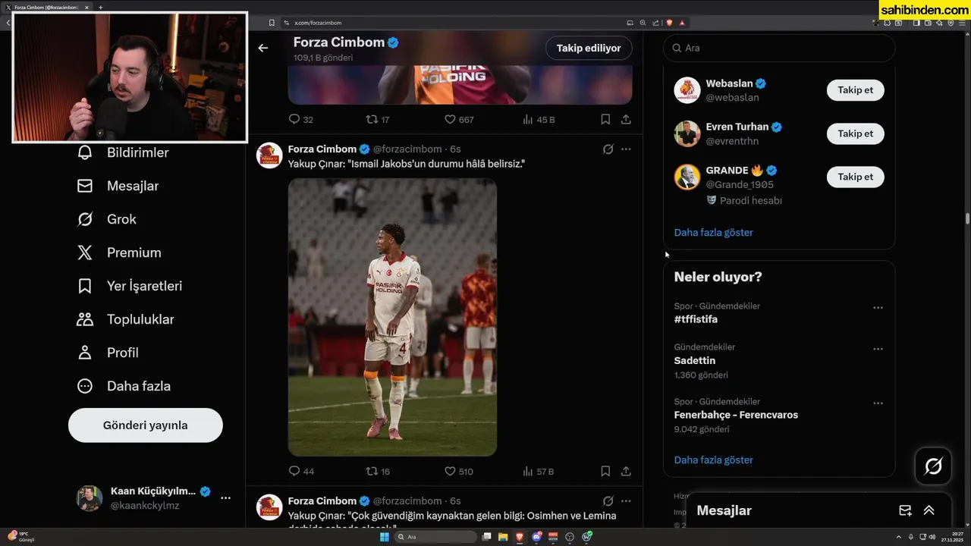Follow Evren Turhan with Takip et
The image size is (971, 546).
[x=855, y=133]
